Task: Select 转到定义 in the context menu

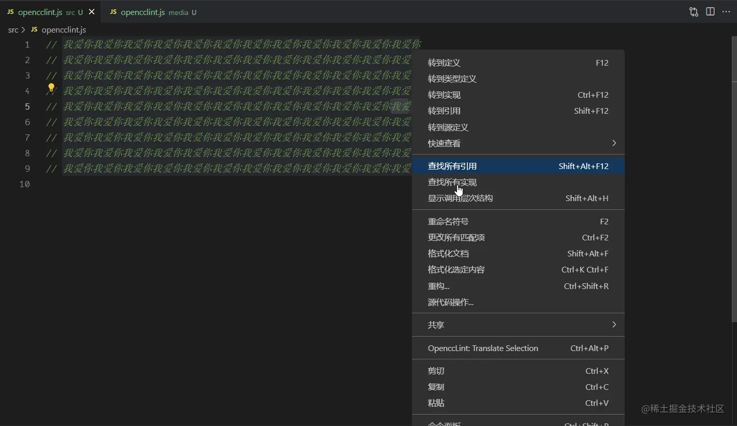Action: 444,63
